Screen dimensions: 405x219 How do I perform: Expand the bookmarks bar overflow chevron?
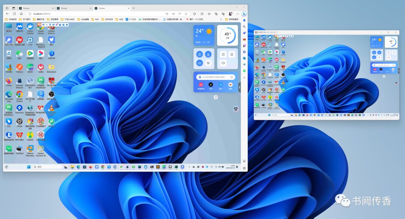pos(221,19)
